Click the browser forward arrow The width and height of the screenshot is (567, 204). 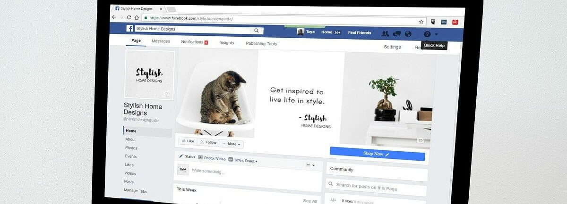tap(121, 17)
